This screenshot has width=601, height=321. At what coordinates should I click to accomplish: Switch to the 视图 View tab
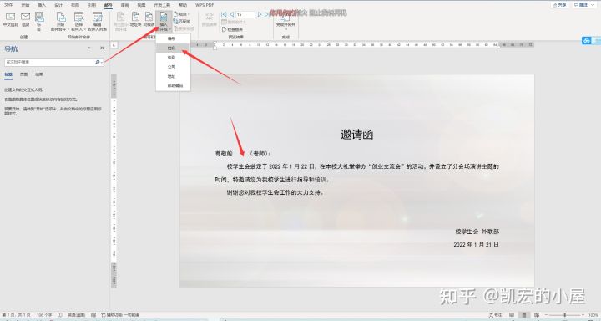[x=141, y=5]
